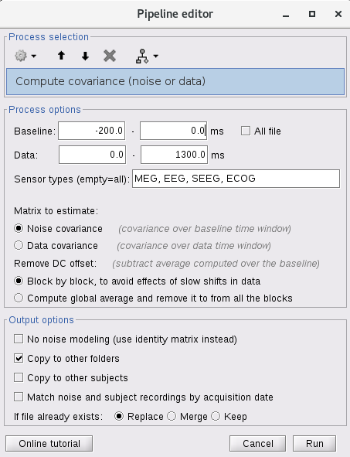The width and height of the screenshot is (350, 457).
Task: Click the Sensor types text field
Action: [236, 179]
